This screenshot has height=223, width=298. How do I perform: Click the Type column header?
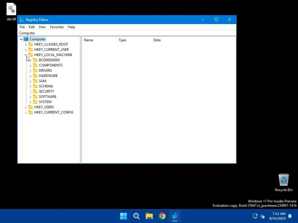click(134, 40)
